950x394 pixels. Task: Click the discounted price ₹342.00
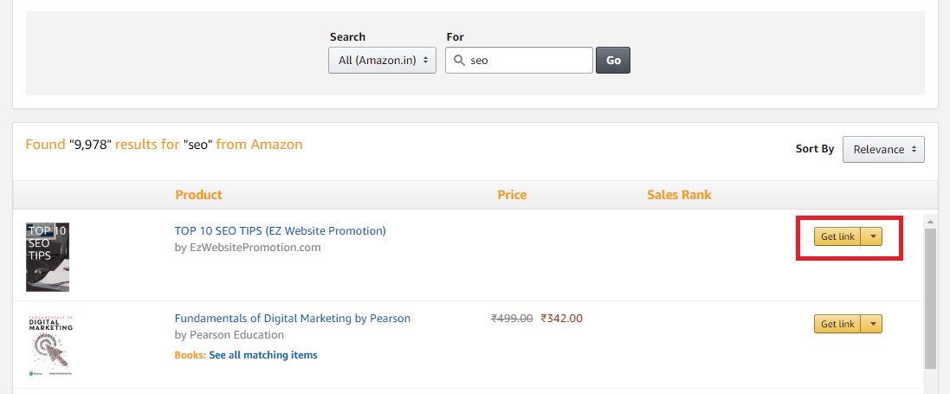(562, 319)
